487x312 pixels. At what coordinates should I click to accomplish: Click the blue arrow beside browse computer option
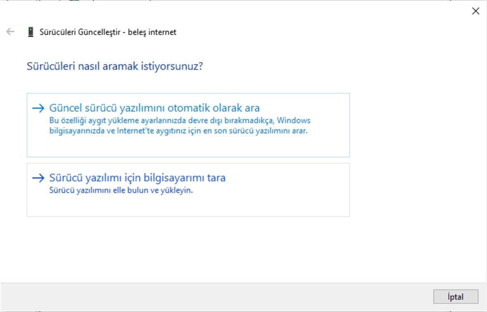[x=39, y=178]
